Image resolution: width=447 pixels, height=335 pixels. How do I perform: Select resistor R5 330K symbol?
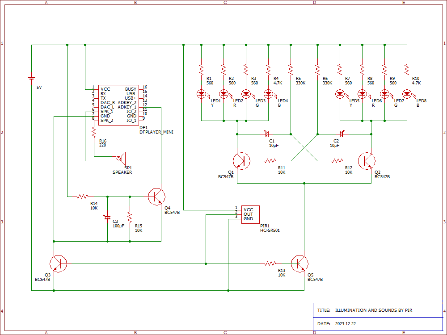pyautogui.click(x=291, y=69)
